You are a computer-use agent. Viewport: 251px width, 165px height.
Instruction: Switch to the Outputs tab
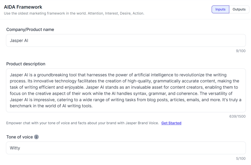(239, 9)
